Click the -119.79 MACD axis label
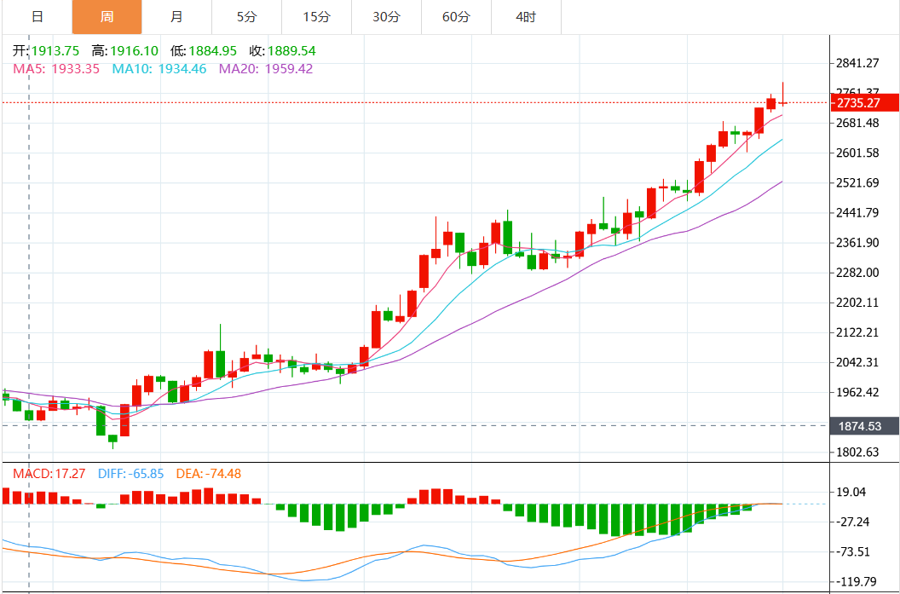The image size is (900, 594). pos(857,582)
